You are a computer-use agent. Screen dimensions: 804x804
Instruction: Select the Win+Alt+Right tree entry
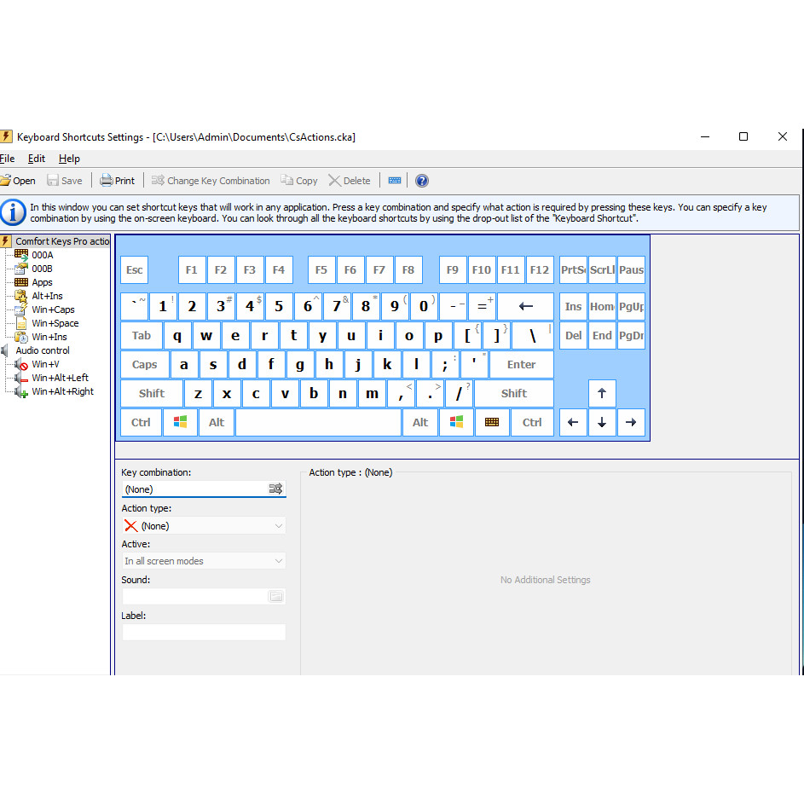click(x=62, y=391)
